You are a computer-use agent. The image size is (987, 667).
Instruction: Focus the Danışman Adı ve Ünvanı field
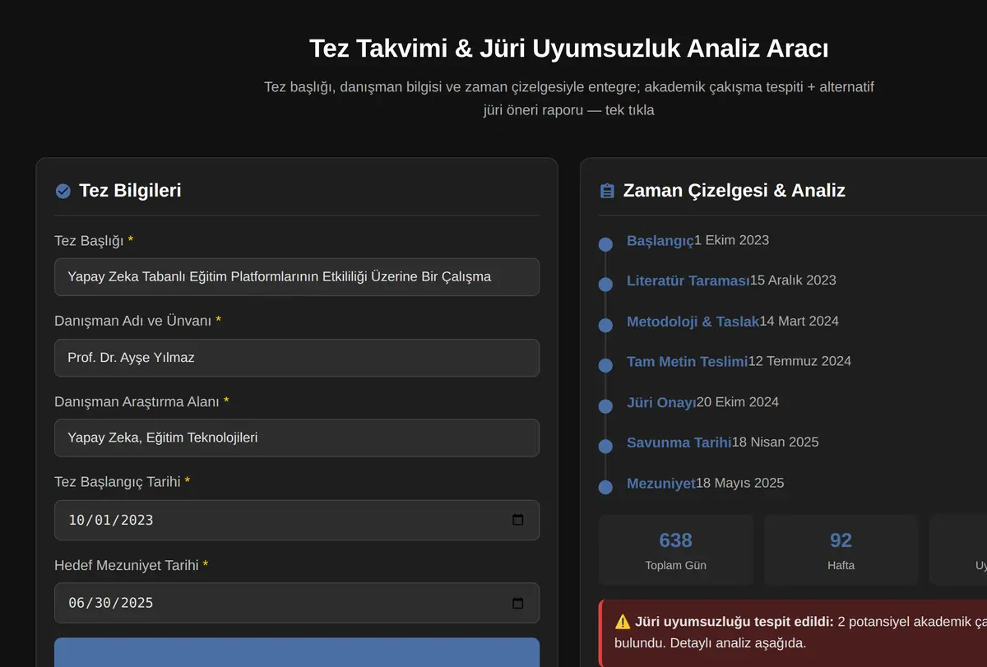coord(297,358)
